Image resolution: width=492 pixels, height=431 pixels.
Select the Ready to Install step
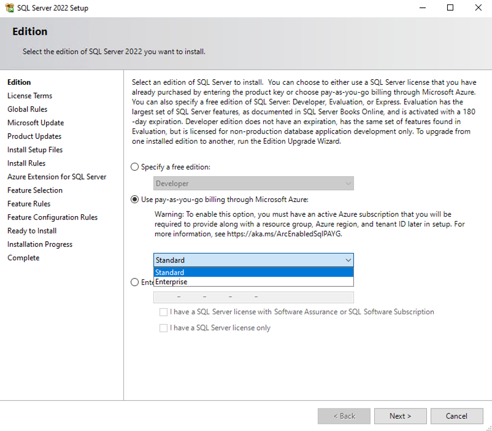click(32, 231)
